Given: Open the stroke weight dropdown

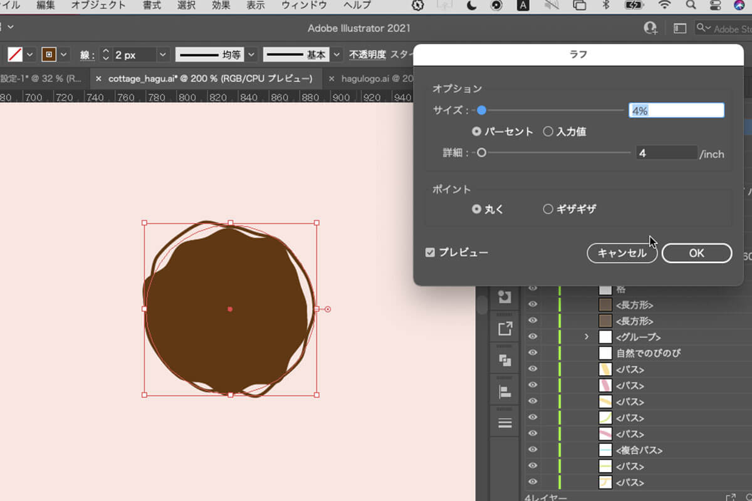Looking at the screenshot, I should click(x=162, y=54).
